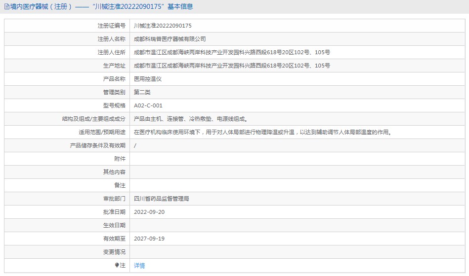Click the 变更情况 label
Viewport: 469px width, 276px height.
pyautogui.click(x=114, y=252)
